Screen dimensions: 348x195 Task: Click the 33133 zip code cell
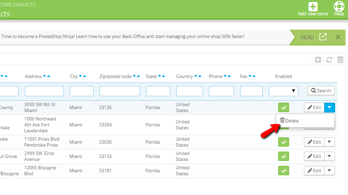tap(105, 156)
